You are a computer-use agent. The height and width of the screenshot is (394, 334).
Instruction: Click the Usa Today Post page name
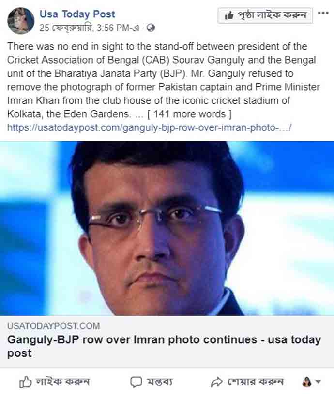[x=77, y=14]
